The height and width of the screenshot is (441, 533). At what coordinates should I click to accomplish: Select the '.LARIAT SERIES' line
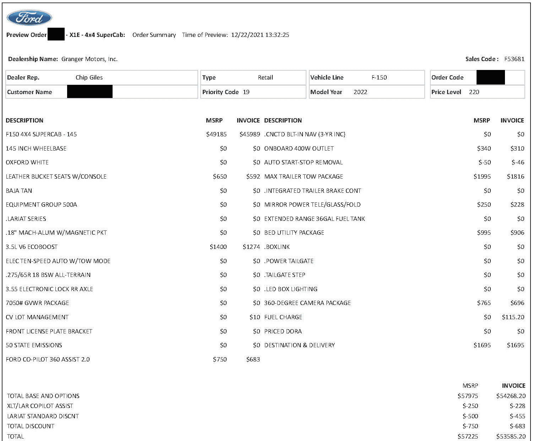(x=26, y=219)
